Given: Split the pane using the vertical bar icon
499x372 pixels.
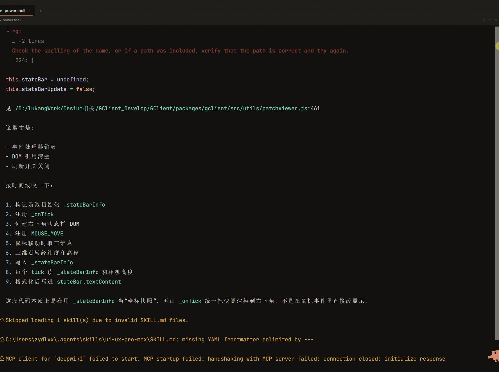Looking at the screenshot, I should (x=484, y=20).
